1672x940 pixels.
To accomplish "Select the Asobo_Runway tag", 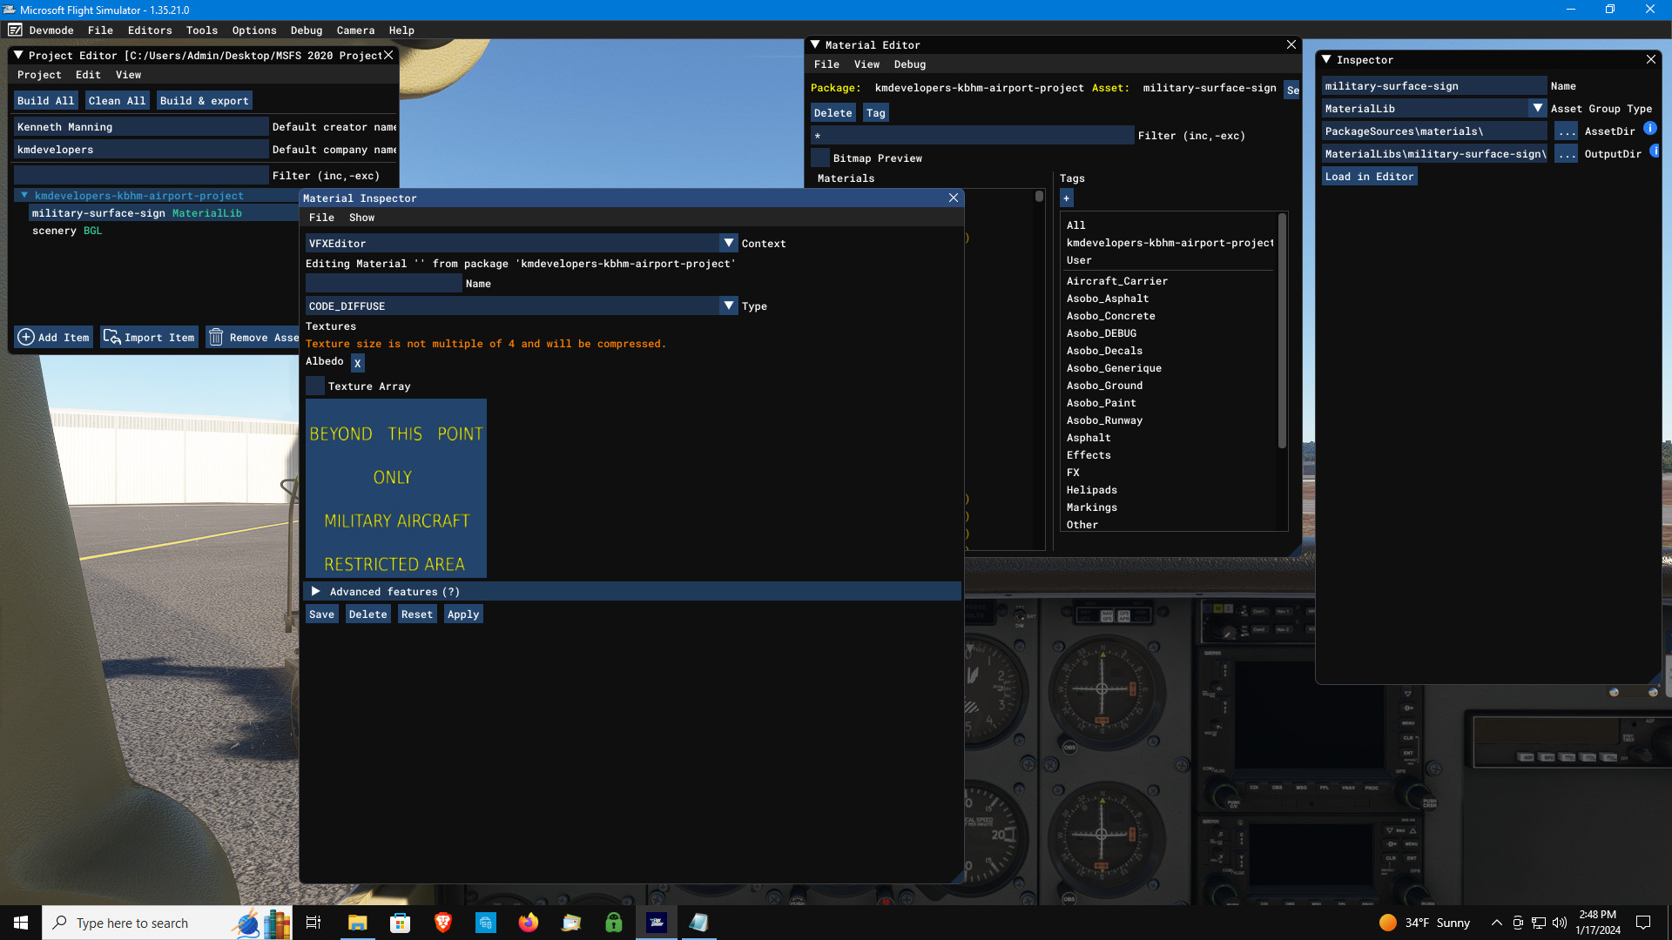I will pos(1104,420).
